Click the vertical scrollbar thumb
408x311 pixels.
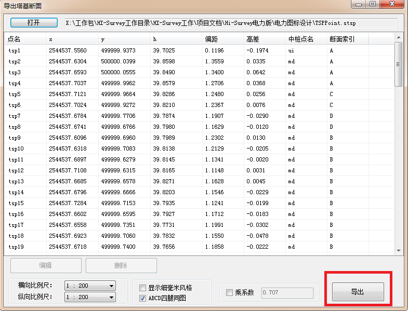(x=398, y=64)
